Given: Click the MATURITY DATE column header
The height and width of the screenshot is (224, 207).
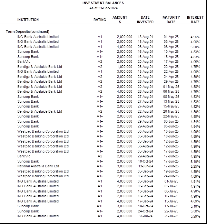Looking at the screenshot, I should [171, 20].
